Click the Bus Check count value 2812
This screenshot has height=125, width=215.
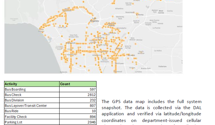[x=92, y=95]
